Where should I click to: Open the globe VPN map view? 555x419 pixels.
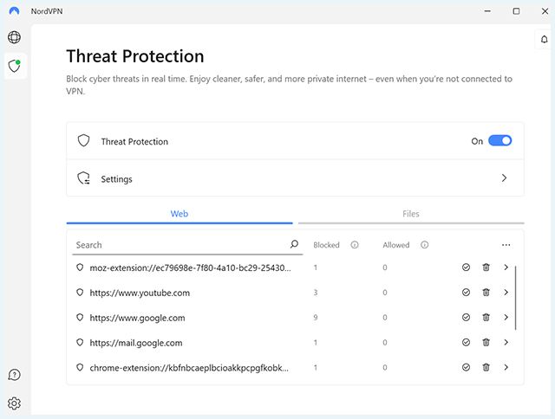click(14, 37)
